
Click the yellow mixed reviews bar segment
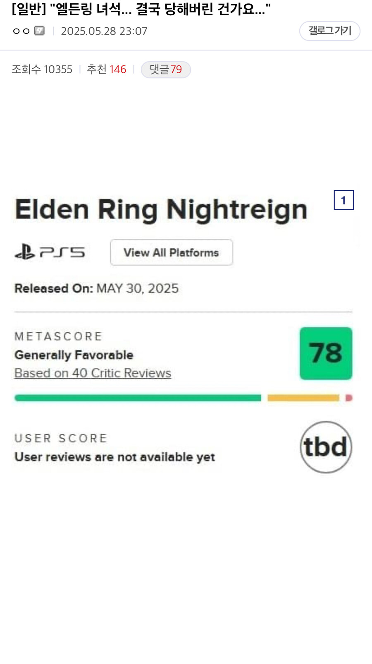[303, 398]
